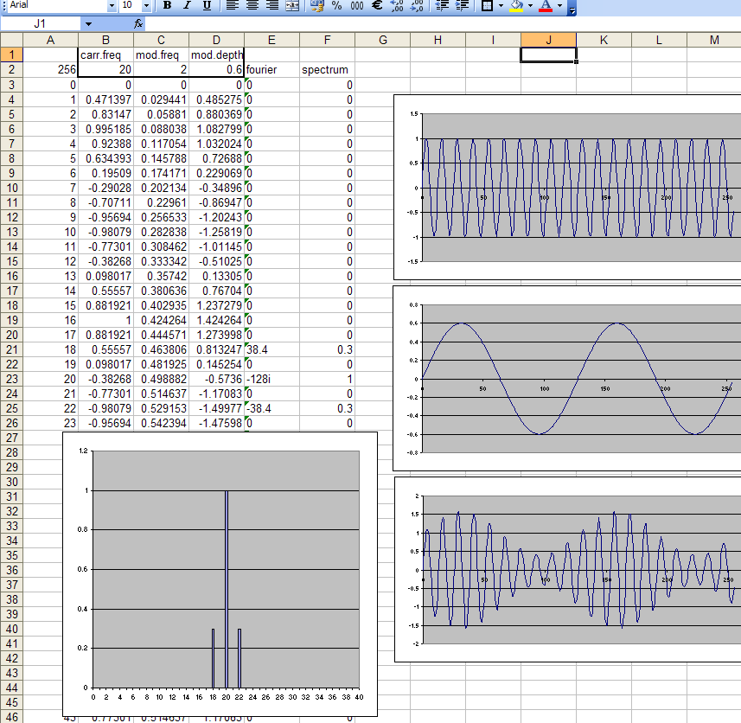Toggle bold formatting
The image size is (741, 723).
pyautogui.click(x=167, y=6)
